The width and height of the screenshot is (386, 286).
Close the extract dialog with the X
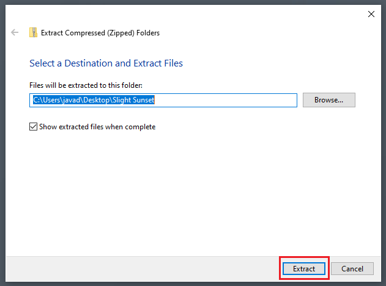371,14
